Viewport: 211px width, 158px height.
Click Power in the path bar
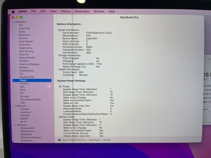tap(107, 140)
